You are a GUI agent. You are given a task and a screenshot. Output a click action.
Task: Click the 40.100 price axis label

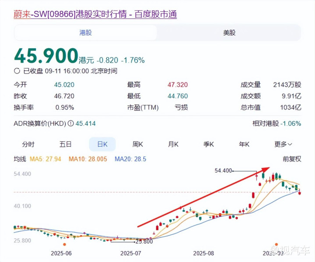(x=22, y=206)
